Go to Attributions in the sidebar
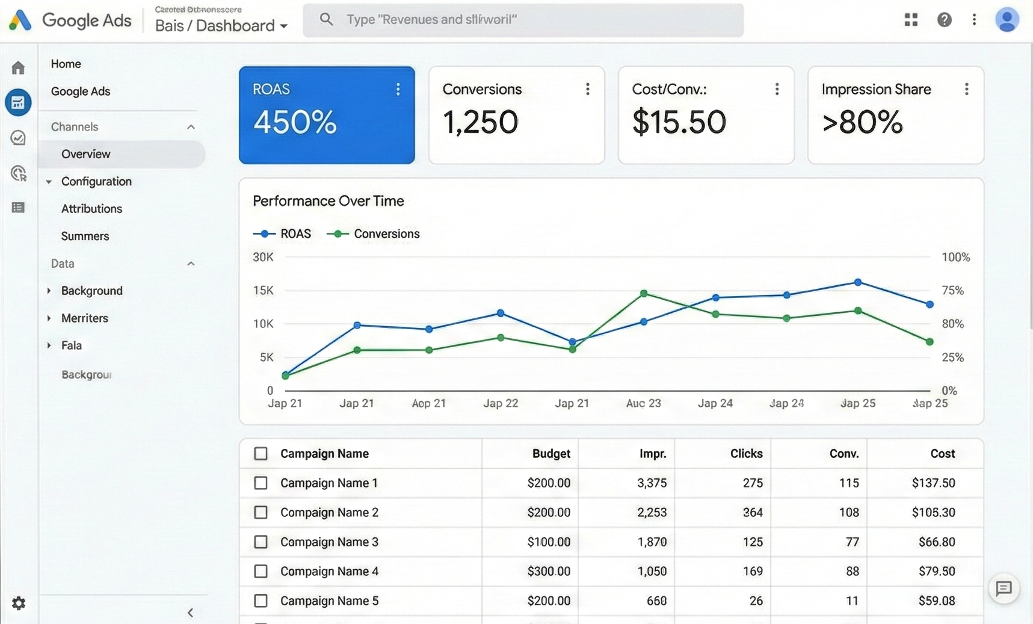The width and height of the screenshot is (1033, 624). pyautogui.click(x=91, y=209)
